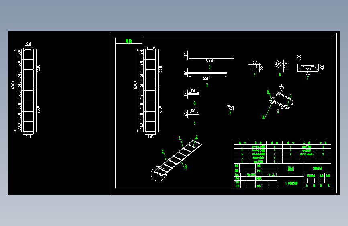Click the 1500 dimension above the part 3 piece

click(x=194, y=90)
